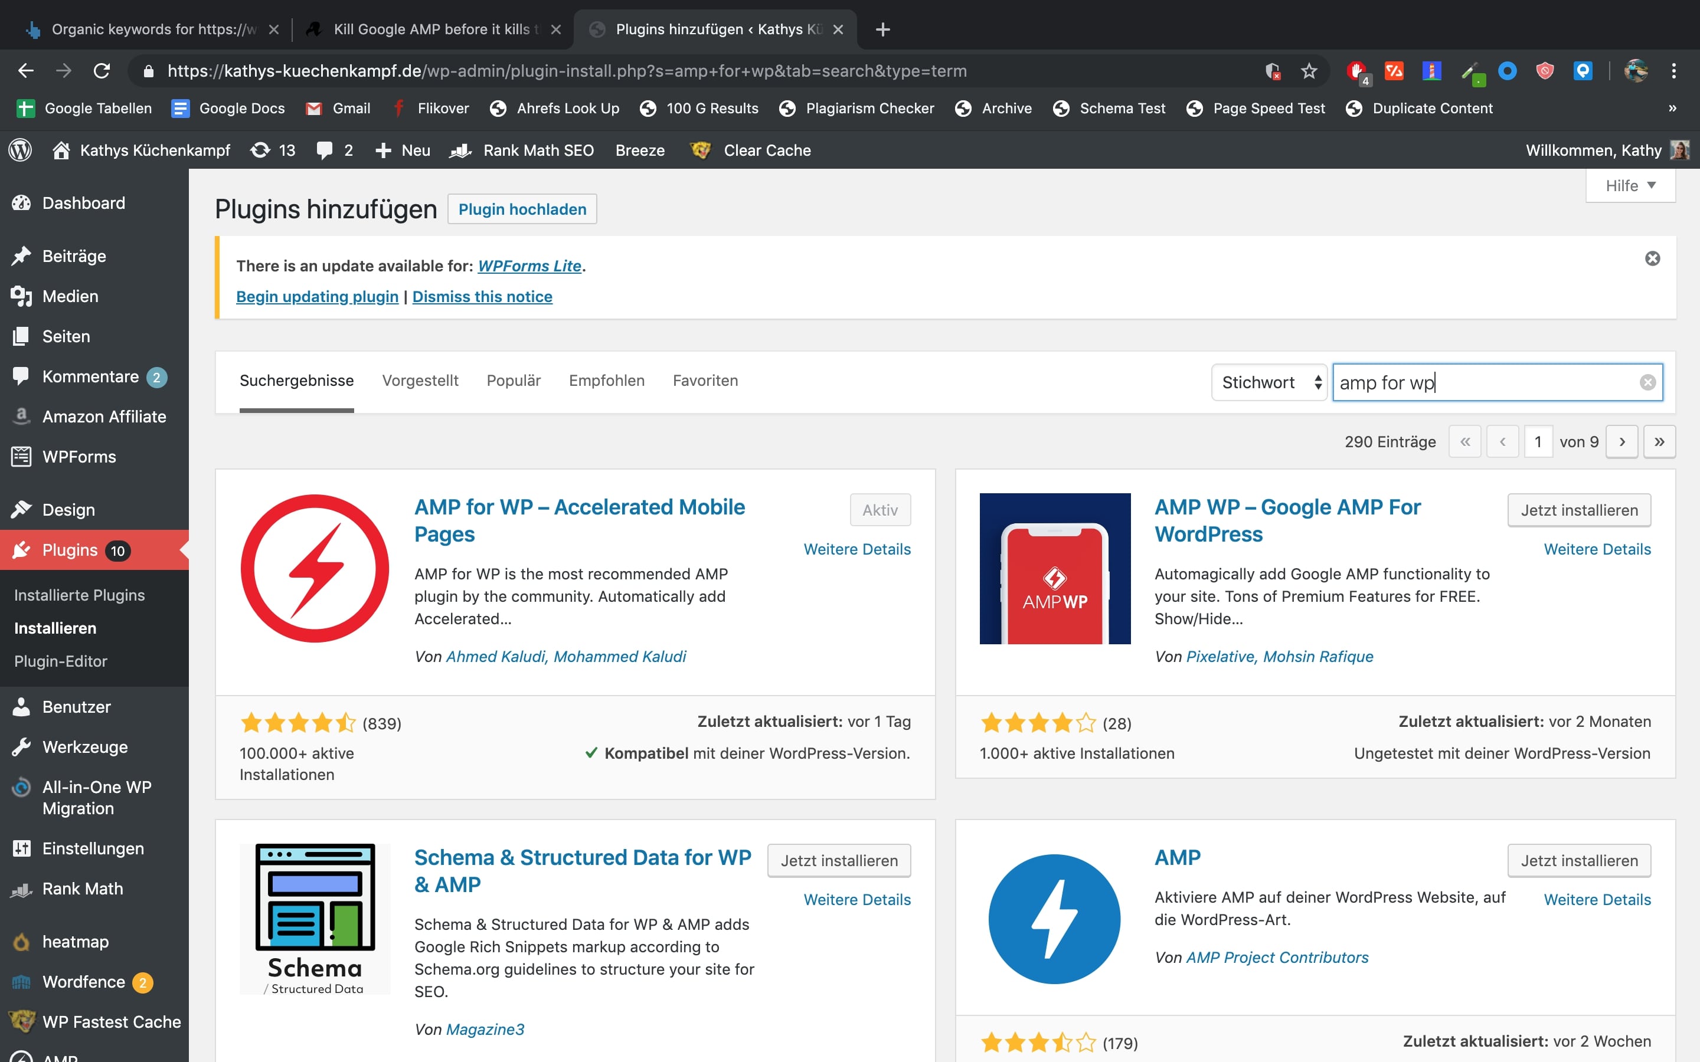1700x1062 pixels.
Task: Open the Plugin-Editor submenu item
Action: click(x=60, y=661)
